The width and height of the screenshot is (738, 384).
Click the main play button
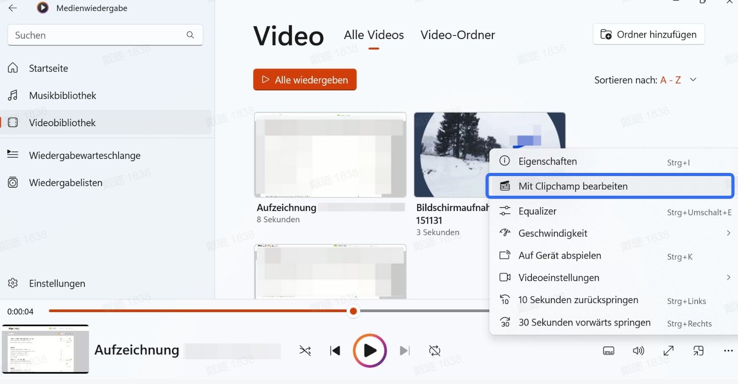point(370,351)
